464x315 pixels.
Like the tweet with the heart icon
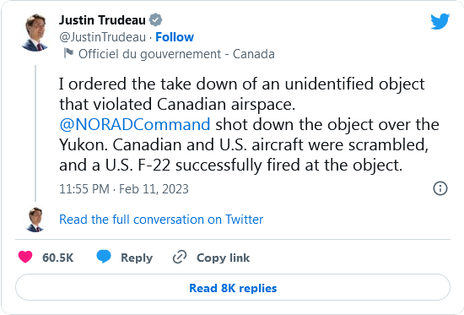(x=25, y=257)
